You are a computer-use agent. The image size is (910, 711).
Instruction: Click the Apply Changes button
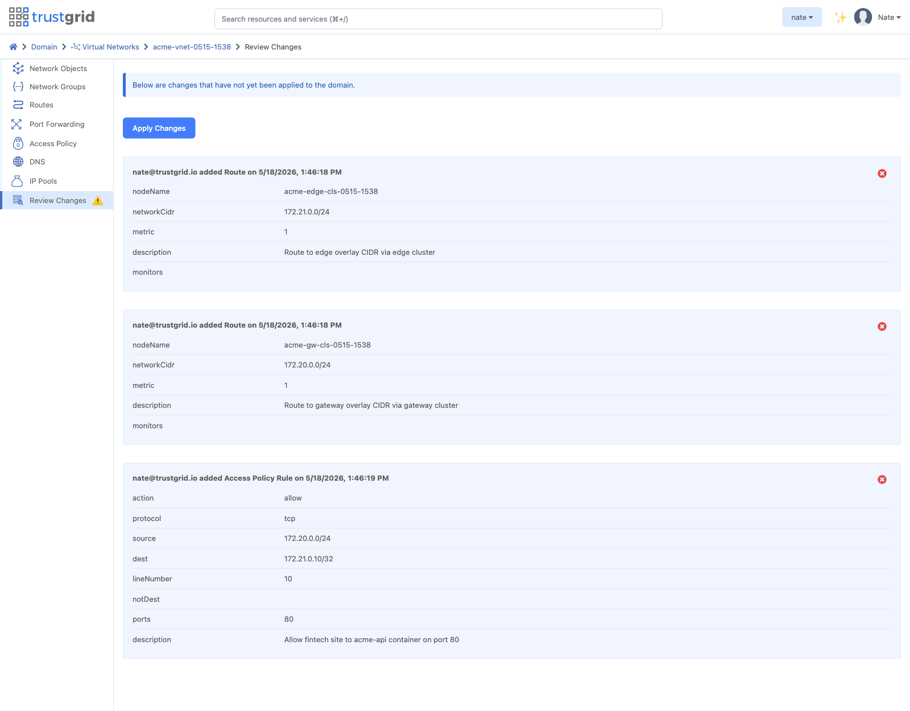point(159,128)
